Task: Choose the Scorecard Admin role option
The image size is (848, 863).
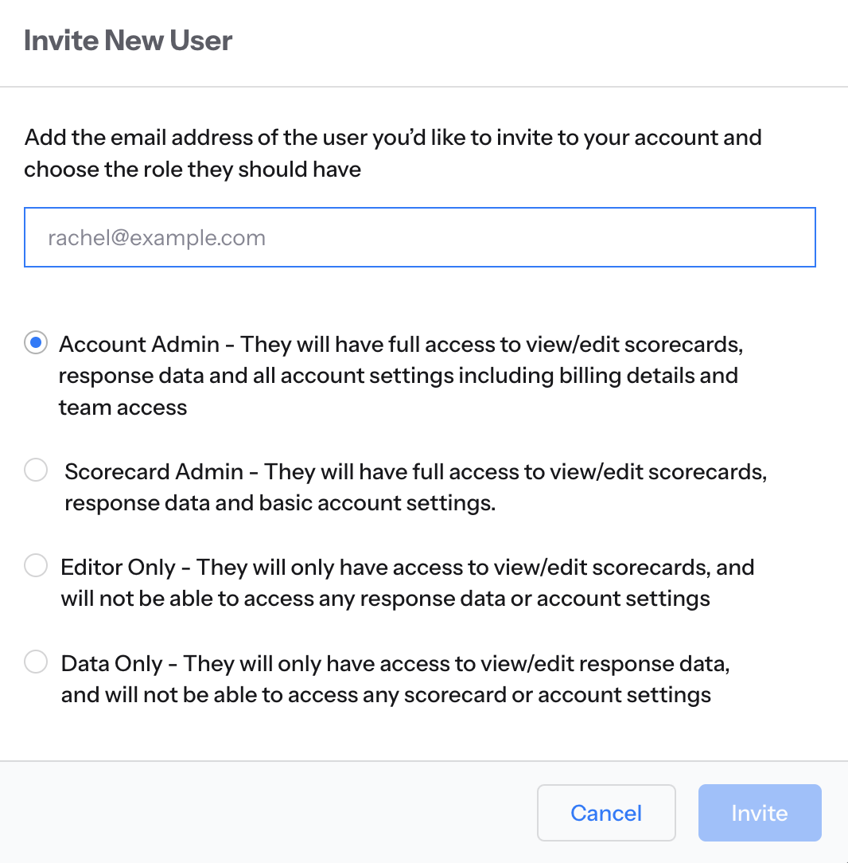Action: pos(36,470)
